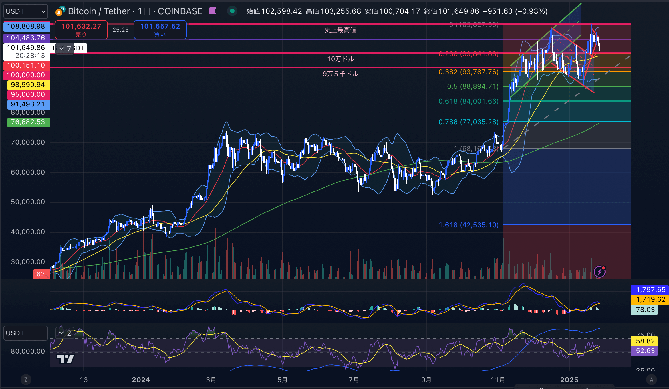Click the 70,000.00 price axis label

pos(28,142)
